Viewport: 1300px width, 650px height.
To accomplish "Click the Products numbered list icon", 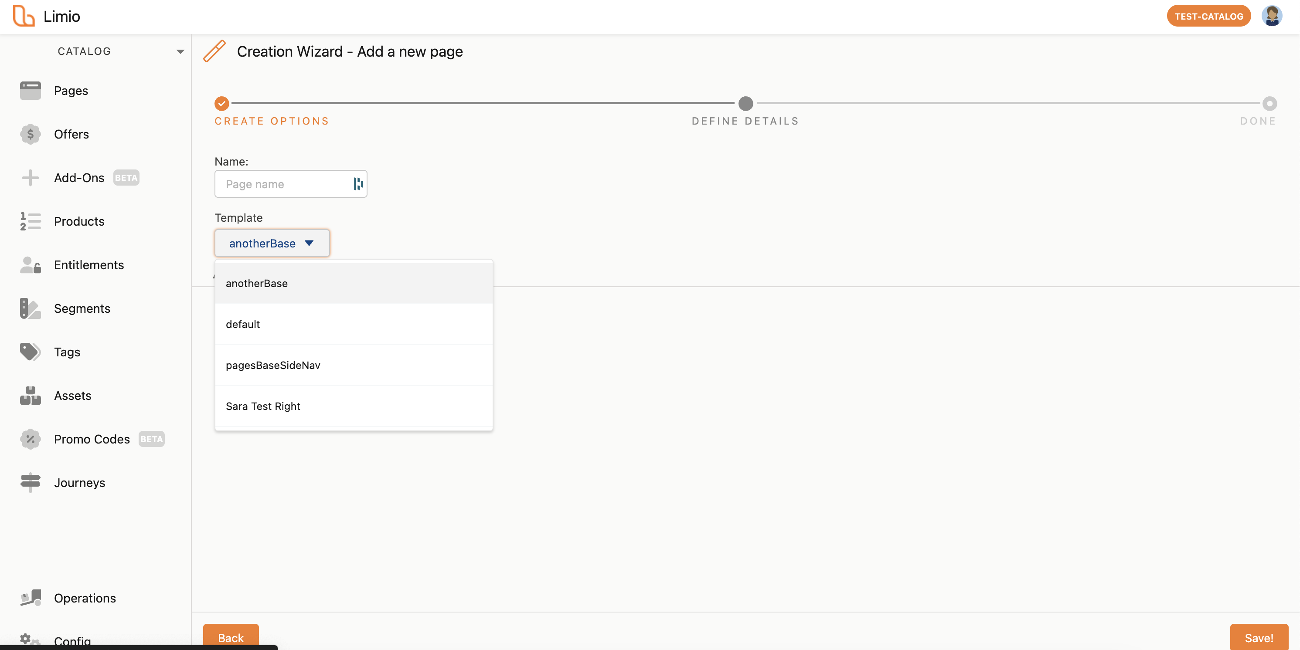I will tap(30, 221).
